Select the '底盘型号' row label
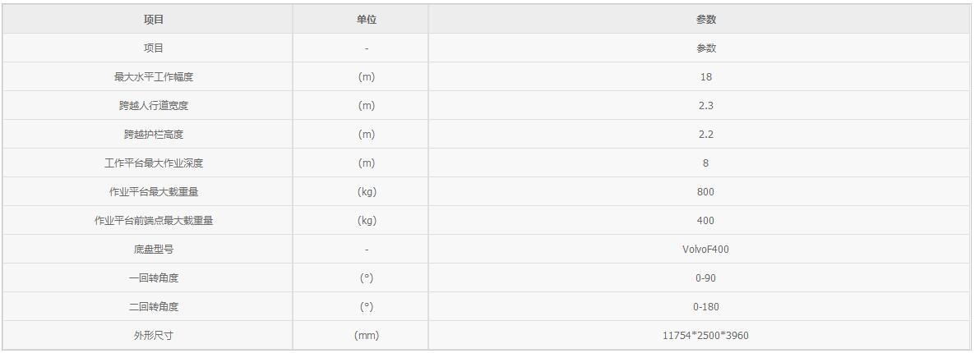The width and height of the screenshot is (975, 353). pyautogui.click(x=154, y=250)
